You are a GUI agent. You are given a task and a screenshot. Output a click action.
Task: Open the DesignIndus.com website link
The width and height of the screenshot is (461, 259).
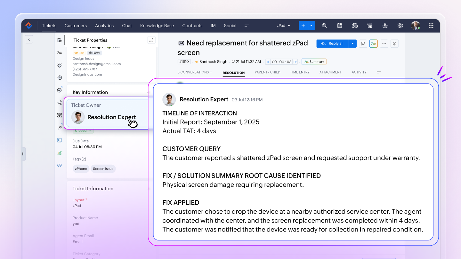coord(87,75)
